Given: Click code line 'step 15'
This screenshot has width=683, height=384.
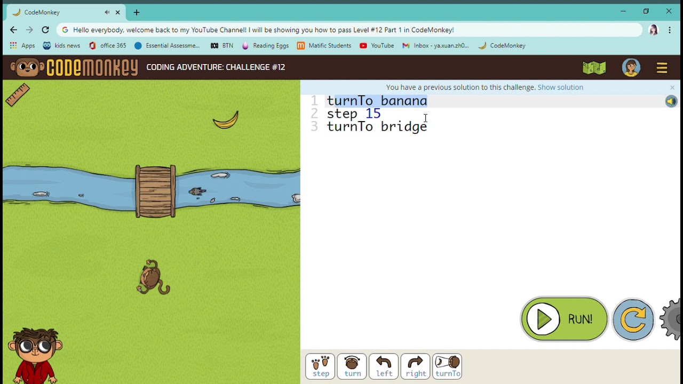Looking at the screenshot, I should point(354,114).
